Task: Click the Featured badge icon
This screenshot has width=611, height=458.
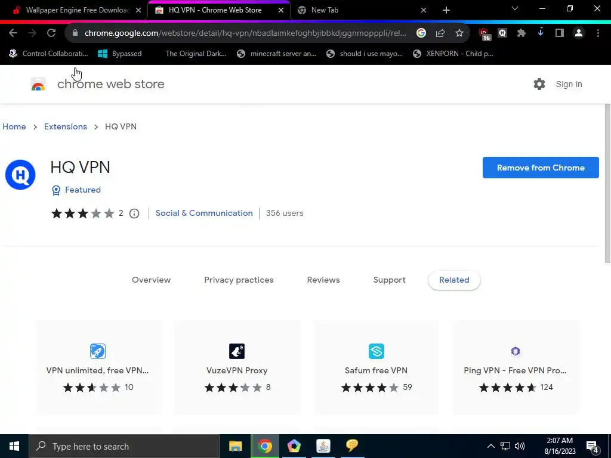Action: (56, 190)
